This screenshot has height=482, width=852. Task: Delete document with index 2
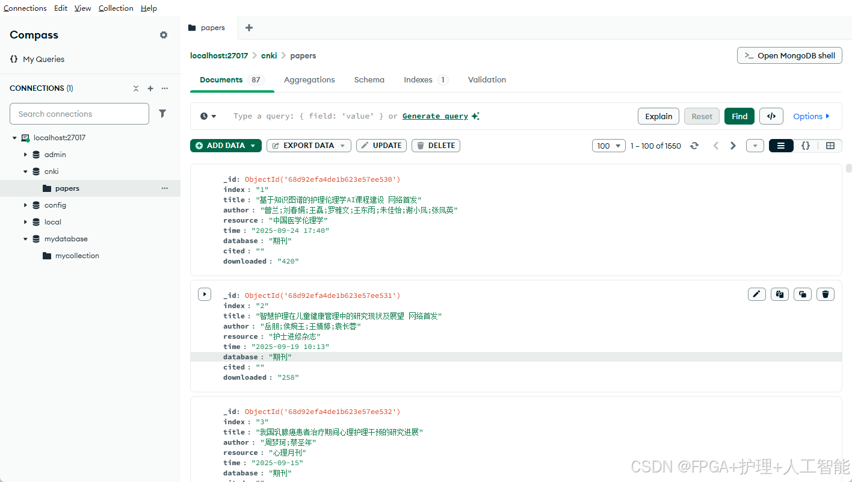826,294
